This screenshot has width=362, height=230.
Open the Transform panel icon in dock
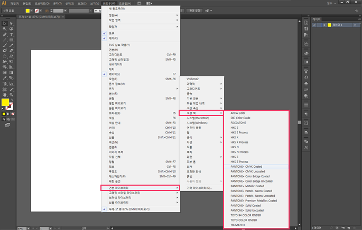pyautogui.click(x=306, y=123)
